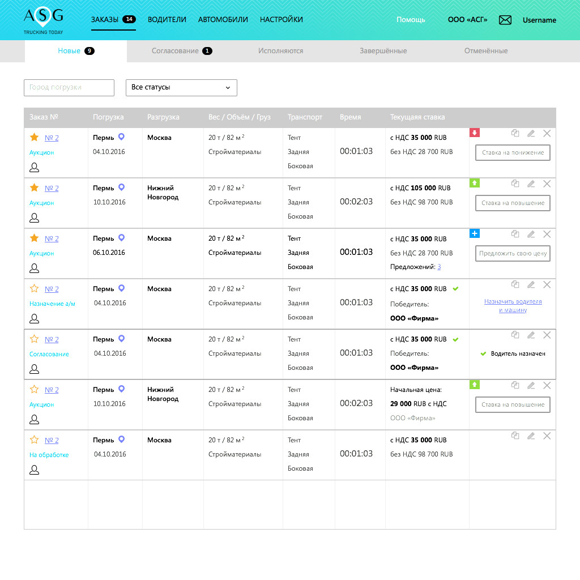Edit the order with 105 000 RUB rate
Screen dimensions: 580x580
531,184
